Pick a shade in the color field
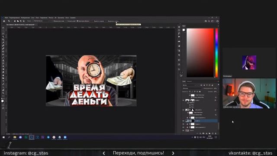 200,52
